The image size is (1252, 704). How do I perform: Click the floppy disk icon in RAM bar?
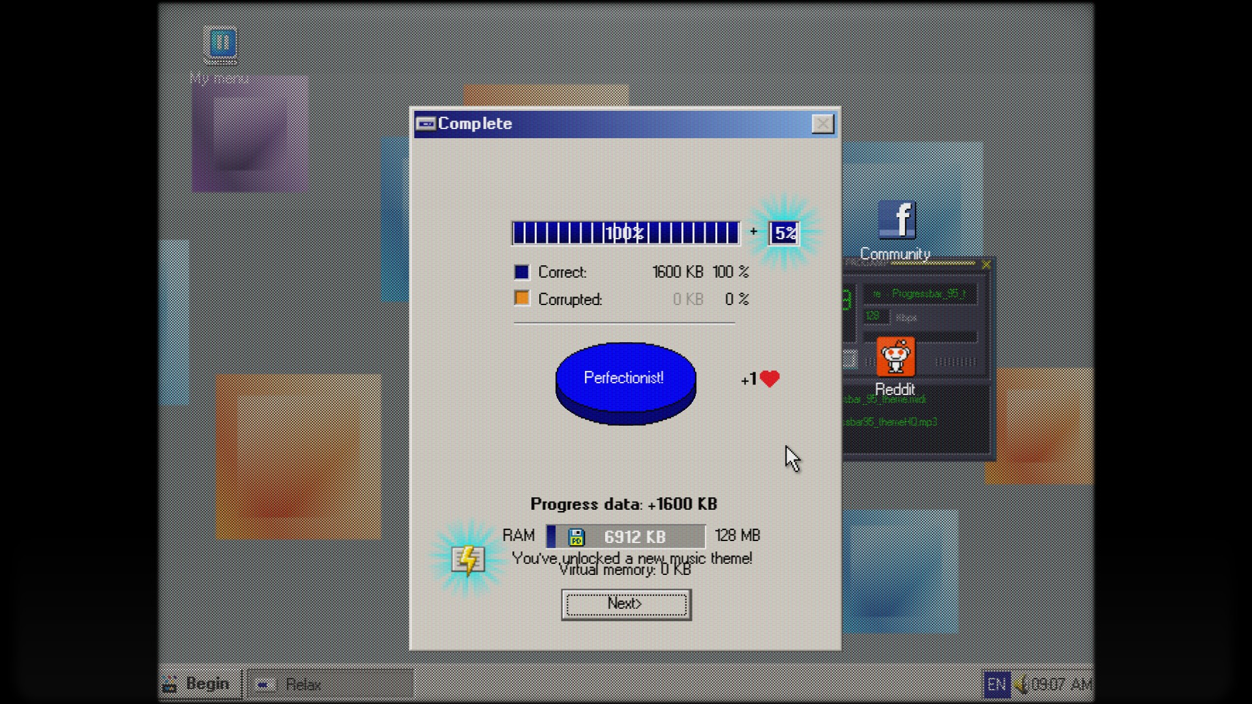576,537
